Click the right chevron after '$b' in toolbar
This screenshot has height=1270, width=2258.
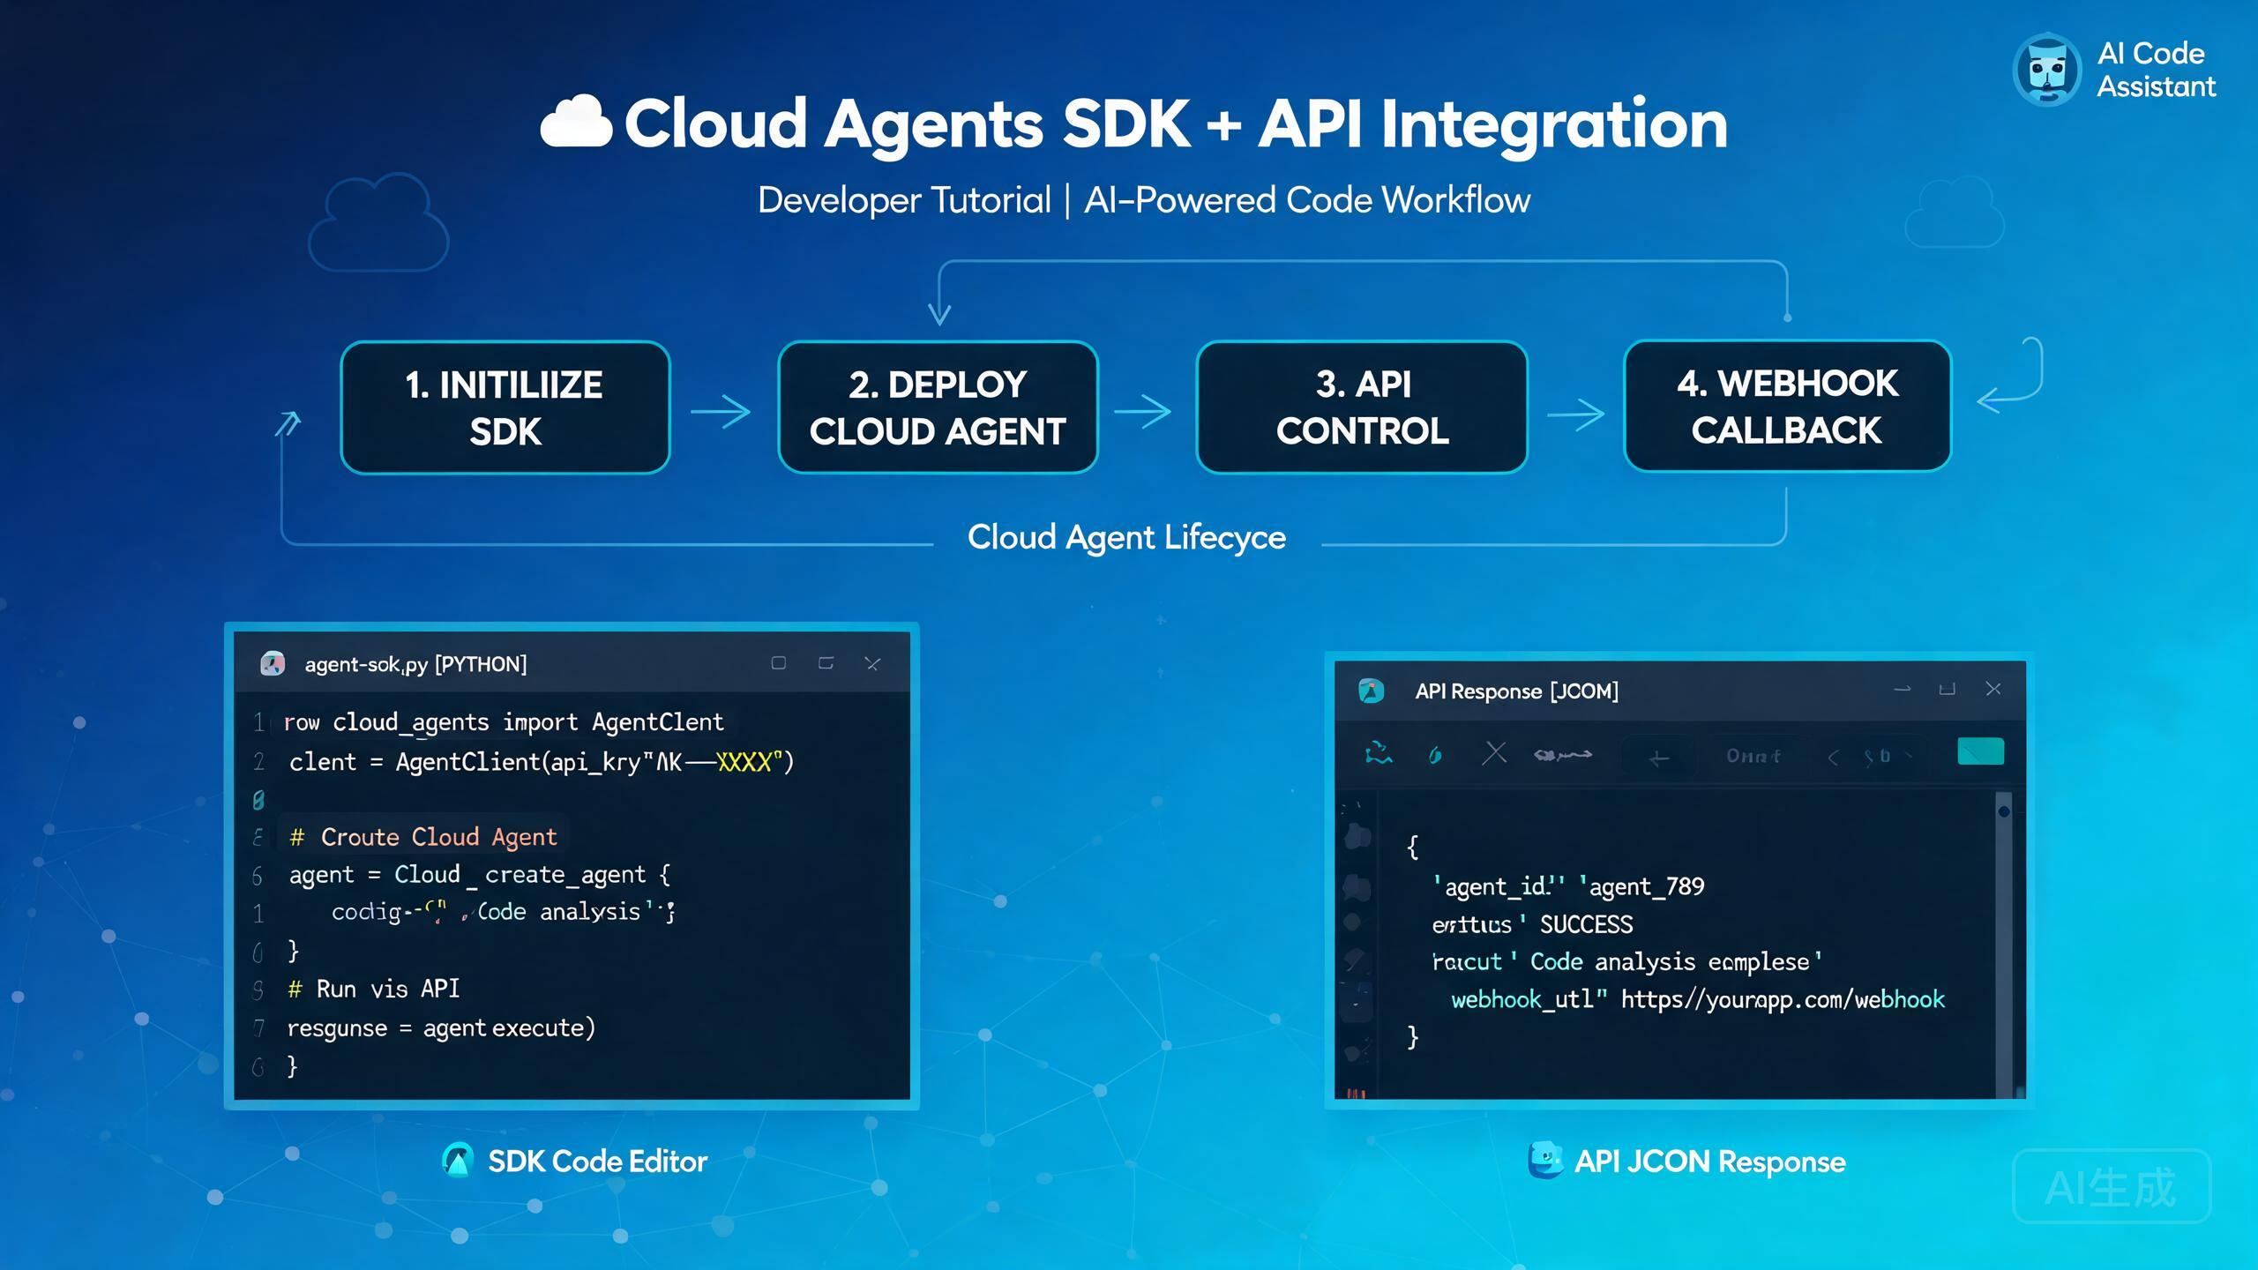pos(1909,756)
